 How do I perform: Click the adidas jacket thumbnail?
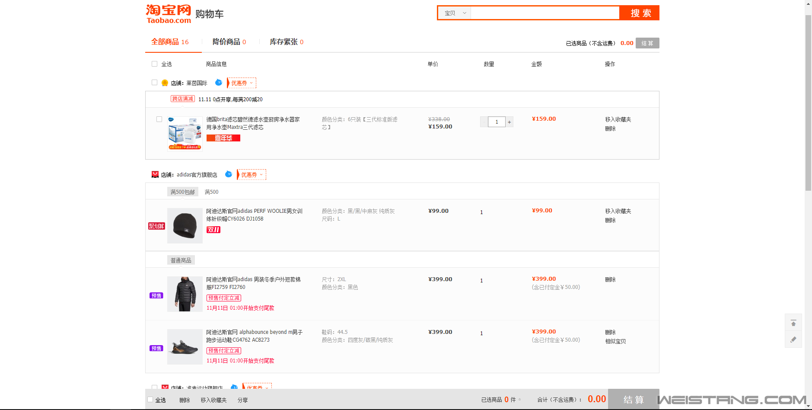pyautogui.click(x=185, y=294)
